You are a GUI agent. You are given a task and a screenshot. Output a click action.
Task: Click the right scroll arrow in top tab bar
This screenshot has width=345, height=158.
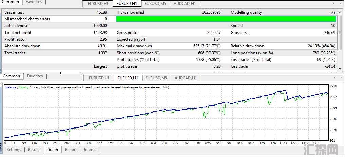(x=341, y=3)
